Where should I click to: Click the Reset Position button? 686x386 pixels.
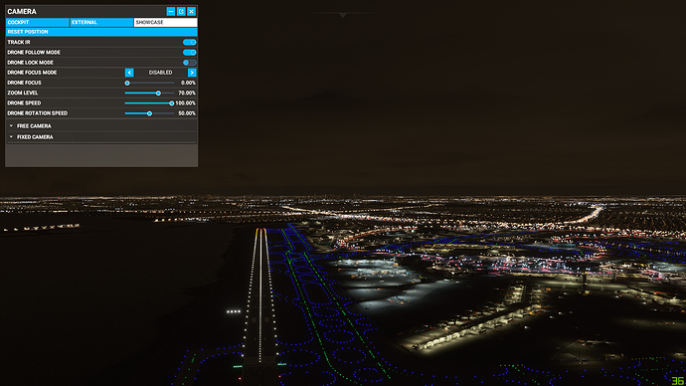point(101,32)
